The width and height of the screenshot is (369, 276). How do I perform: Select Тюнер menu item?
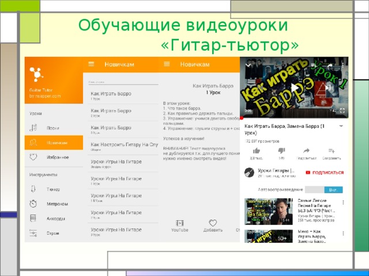point(54,189)
